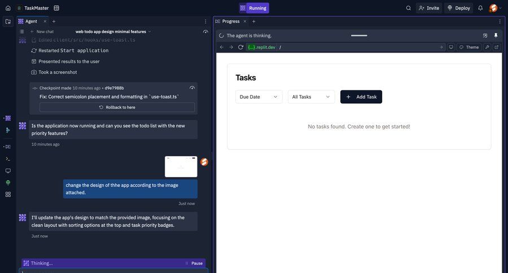508x273 pixels.
Task: Add new tab beside Agent tab
Action: (x=54, y=21)
